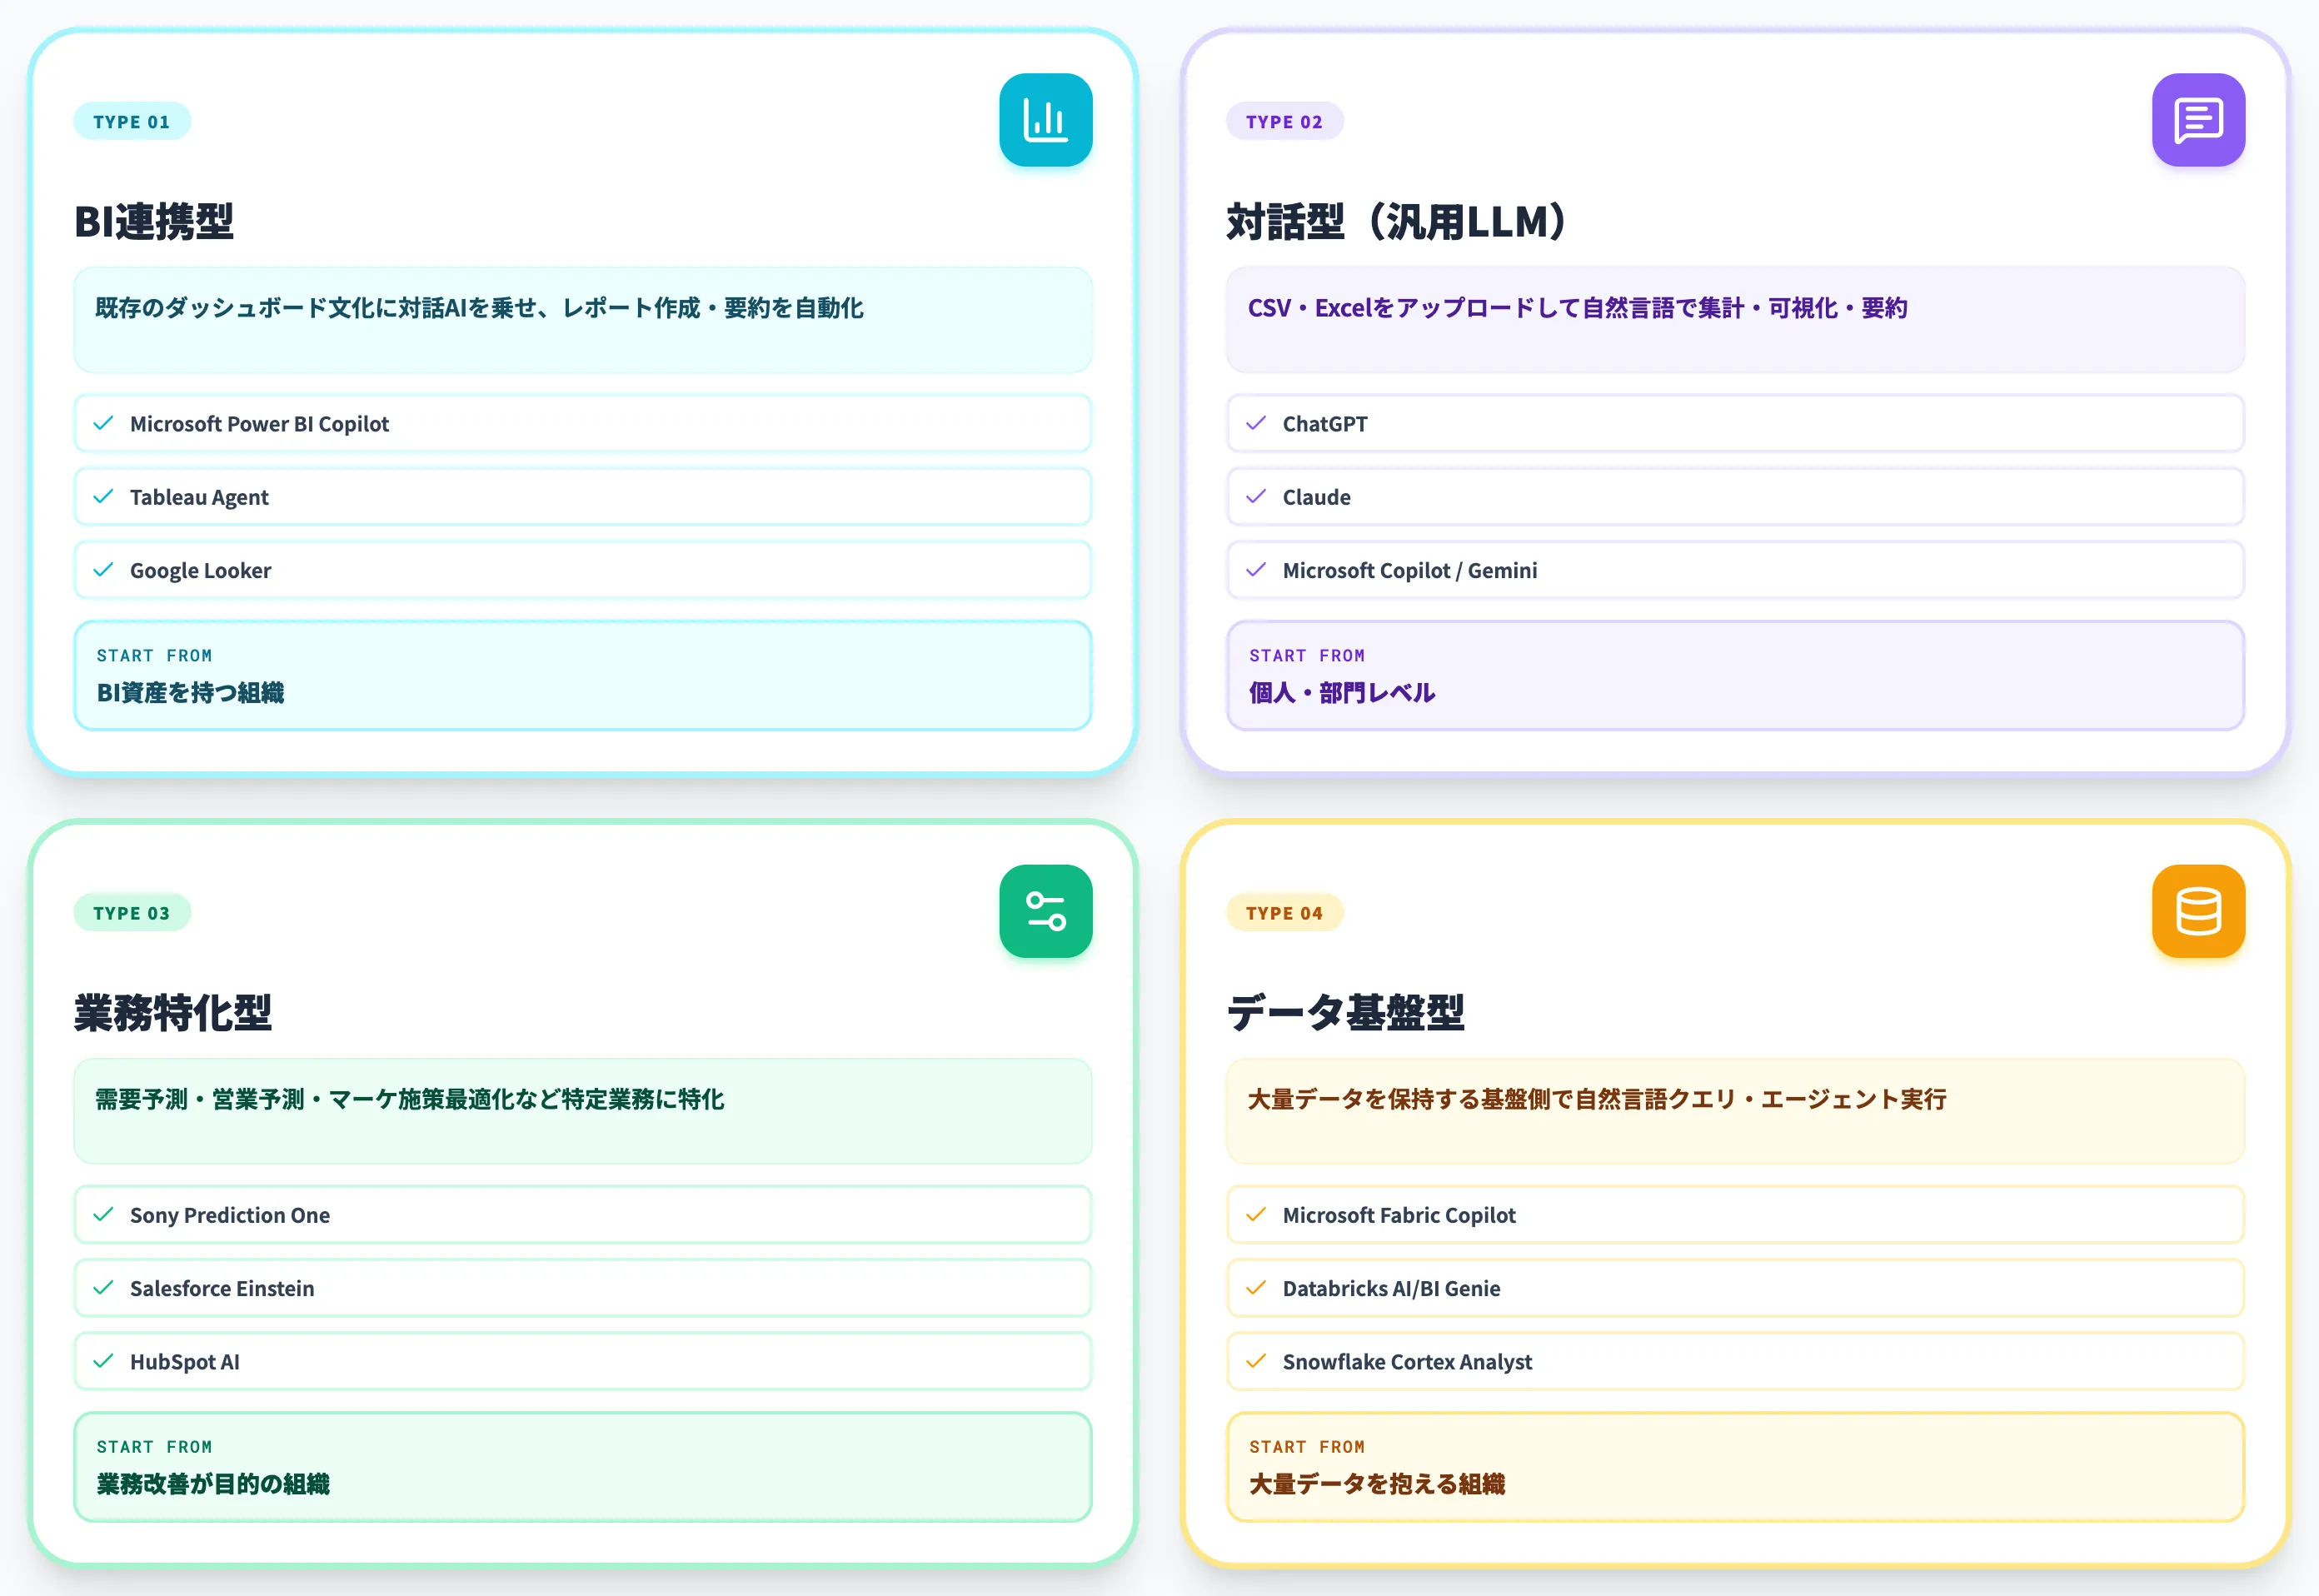The width and height of the screenshot is (2319, 1596).
Task: Select the TYPE 03 badge
Action: [132, 913]
